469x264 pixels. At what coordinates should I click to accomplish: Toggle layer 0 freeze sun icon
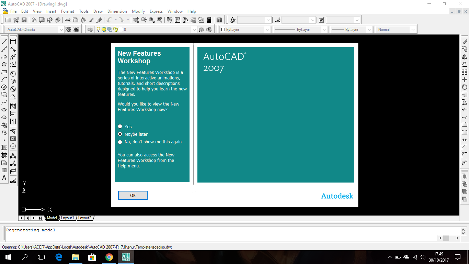104,30
